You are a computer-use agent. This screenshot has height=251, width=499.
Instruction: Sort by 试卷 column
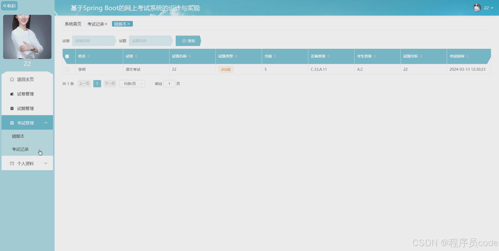coord(136,56)
